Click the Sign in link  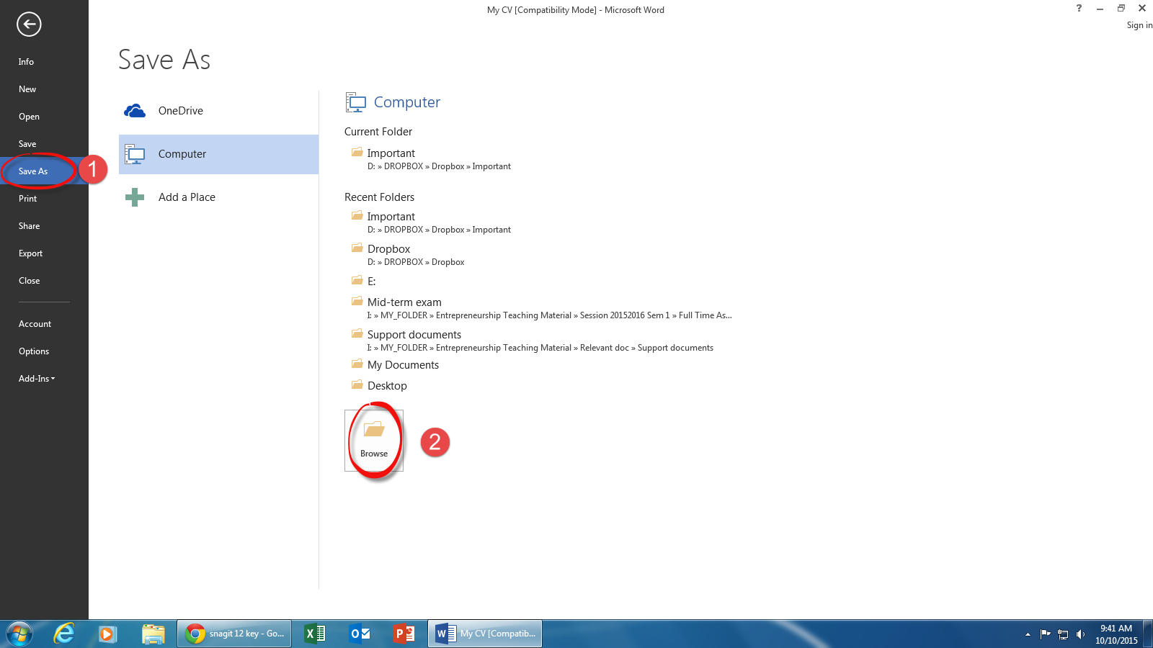click(1139, 24)
